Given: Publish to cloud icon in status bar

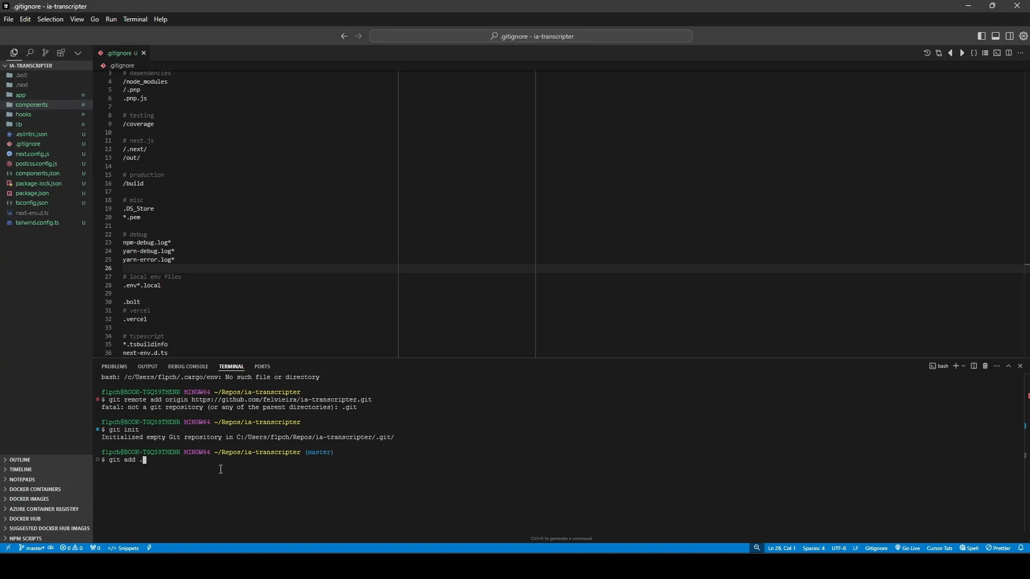Looking at the screenshot, I should coord(51,548).
